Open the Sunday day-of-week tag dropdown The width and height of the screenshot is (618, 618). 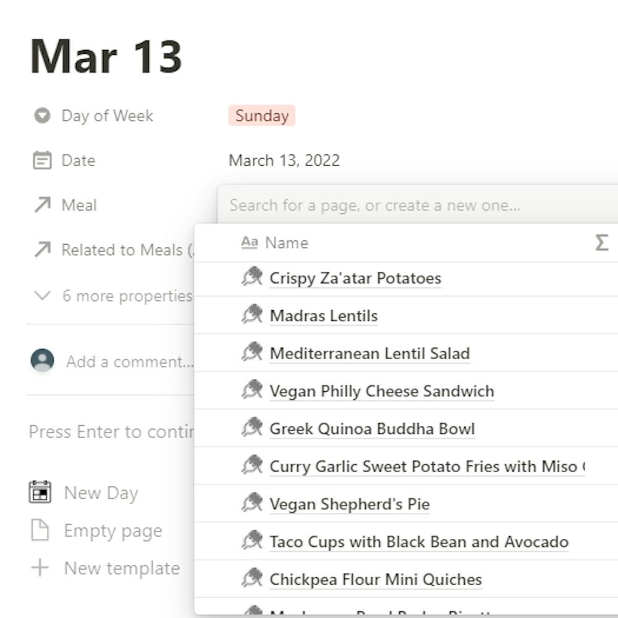pyautogui.click(x=261, y=116)
